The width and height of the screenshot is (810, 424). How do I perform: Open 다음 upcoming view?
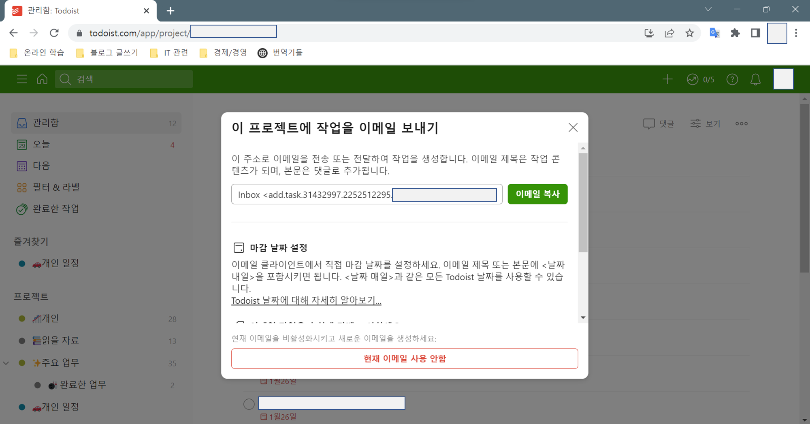tap(96, 166)
